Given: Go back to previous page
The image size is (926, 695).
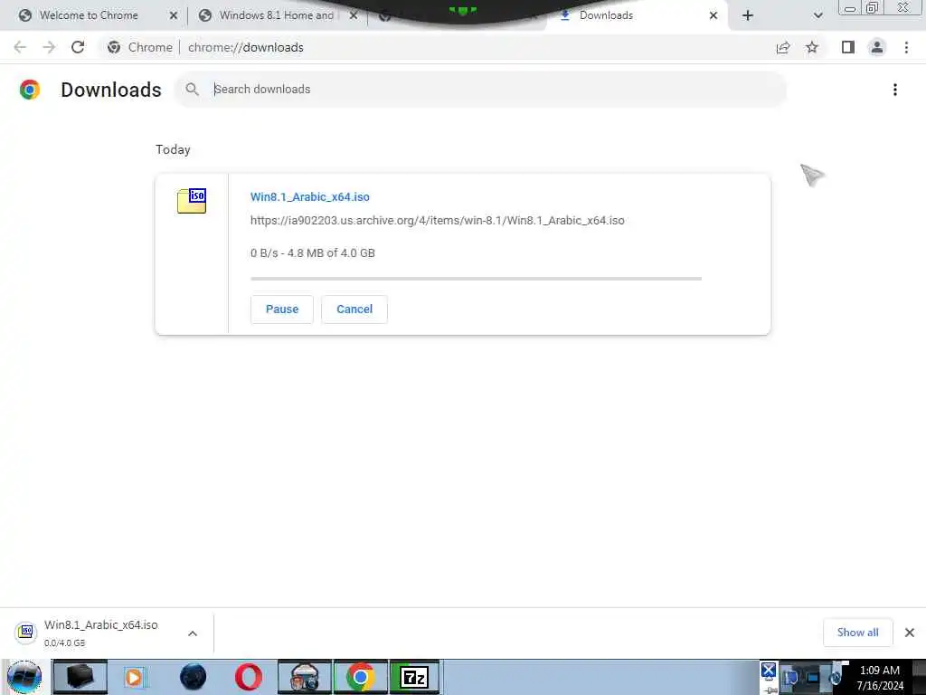Looking at the screenshot, I should coord(20,47).
